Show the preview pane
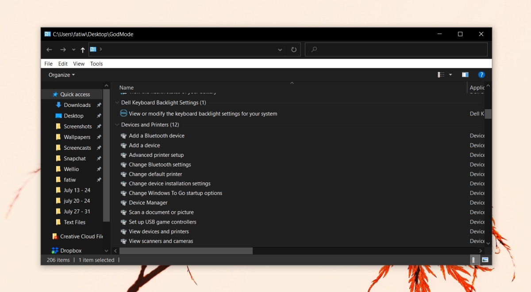 coord(465,74)
